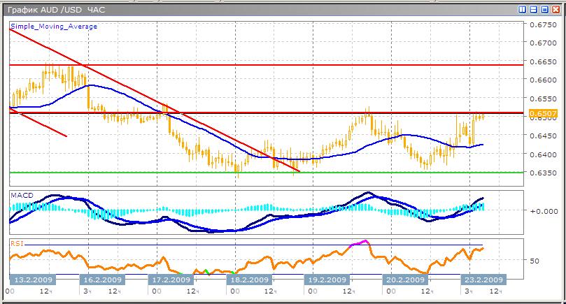Click the RSI indicator label

(x=17, y=244)
